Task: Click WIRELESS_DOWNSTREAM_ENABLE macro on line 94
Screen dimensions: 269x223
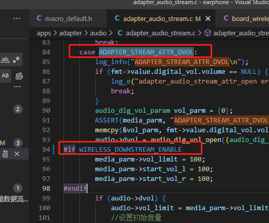Action: (x=130, y=150)
